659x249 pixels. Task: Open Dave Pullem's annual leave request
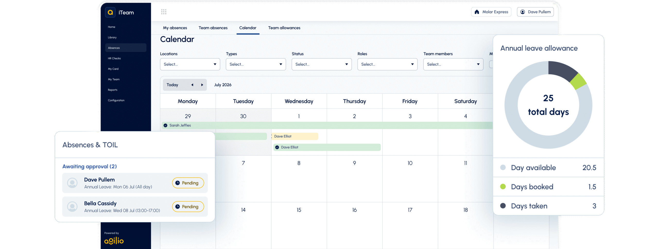pyautogui.click(x=135, y=183)
